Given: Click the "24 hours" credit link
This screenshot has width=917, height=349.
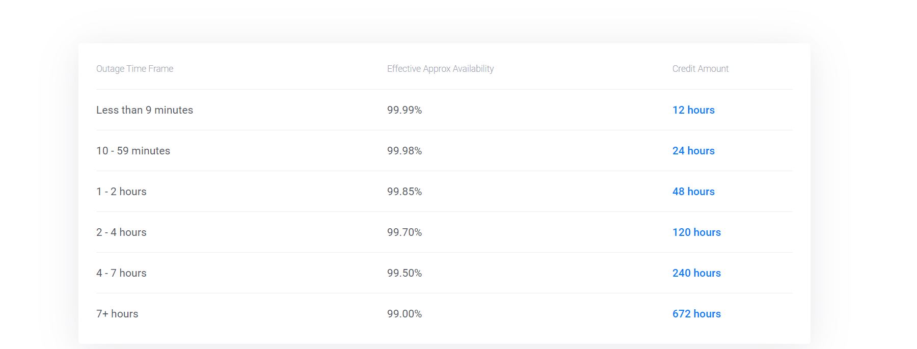Looking at the screenshot, I should 693,151.
